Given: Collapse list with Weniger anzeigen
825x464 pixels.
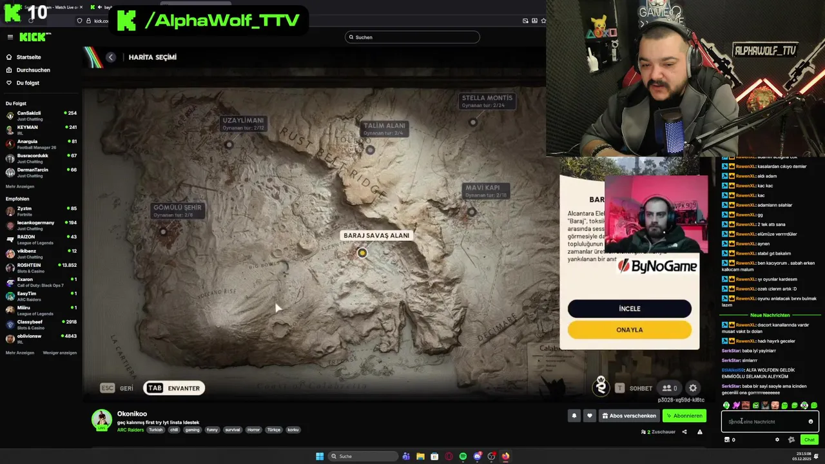Looking at the screenshot, I should coord(60,353).
